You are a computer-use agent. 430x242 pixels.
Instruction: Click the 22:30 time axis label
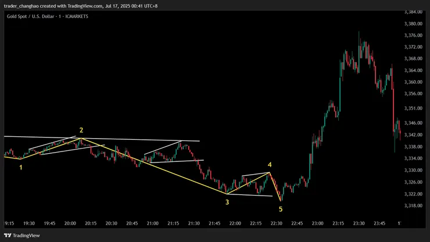tap(277, 223)
